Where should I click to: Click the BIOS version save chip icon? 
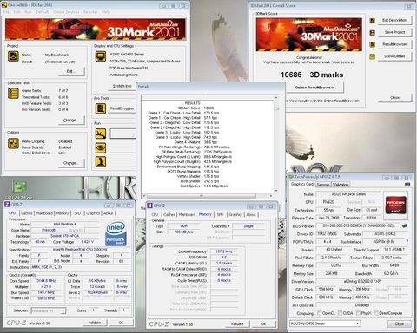click(405, 225)
